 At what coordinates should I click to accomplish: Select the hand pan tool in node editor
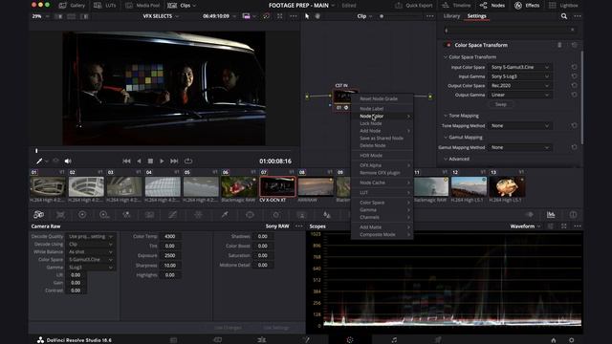(317, 16)
